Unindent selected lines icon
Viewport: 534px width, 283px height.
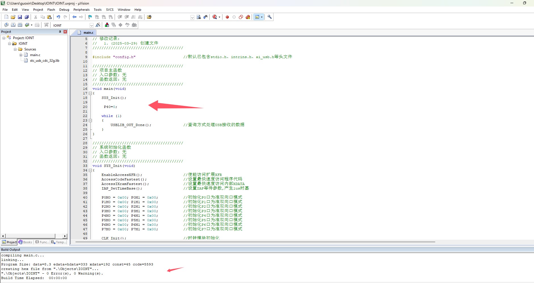point(127,17)
